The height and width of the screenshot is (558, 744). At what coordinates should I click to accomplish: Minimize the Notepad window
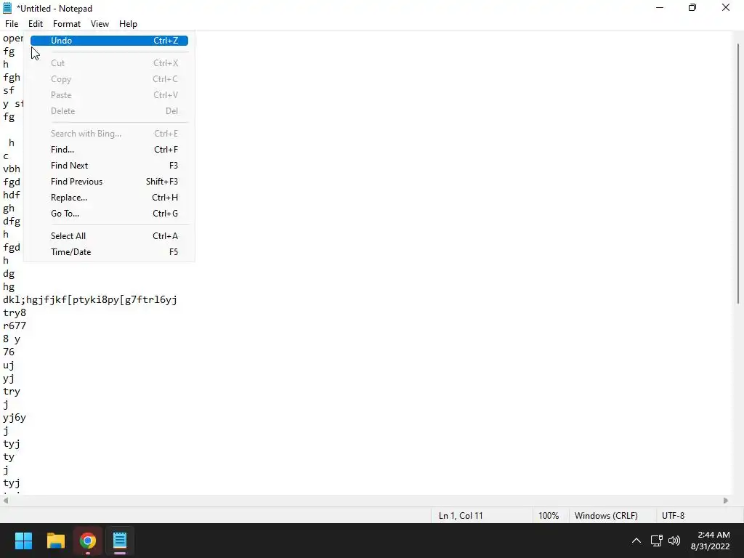click(660, 8)
